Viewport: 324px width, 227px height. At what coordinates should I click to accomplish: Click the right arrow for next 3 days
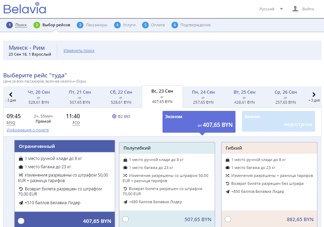[314, 95]
